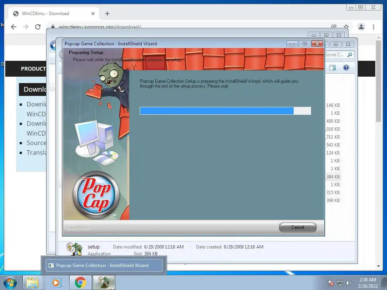Close the Explorer window behind the wizard
Image resolution: width=387 pixels, height=290 pixels.
pos(348,45)
